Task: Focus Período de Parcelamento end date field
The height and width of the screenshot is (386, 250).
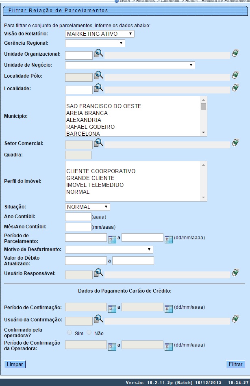Action: 142,238
